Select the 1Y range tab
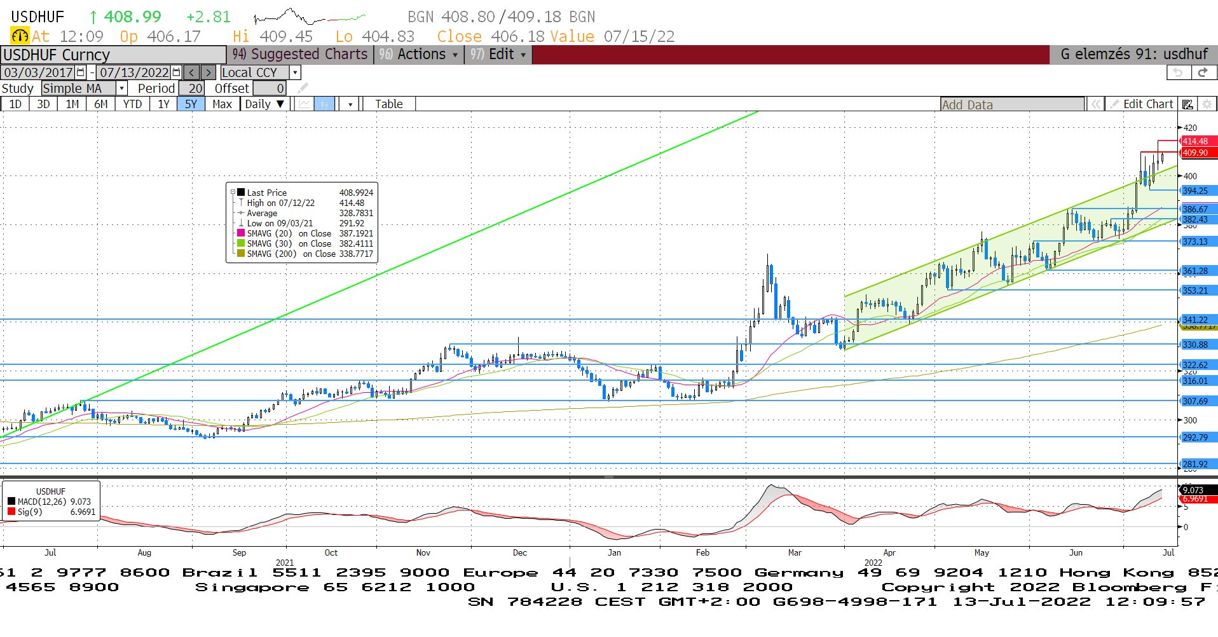The image size is (1218, 637). [x=163, y=104]
